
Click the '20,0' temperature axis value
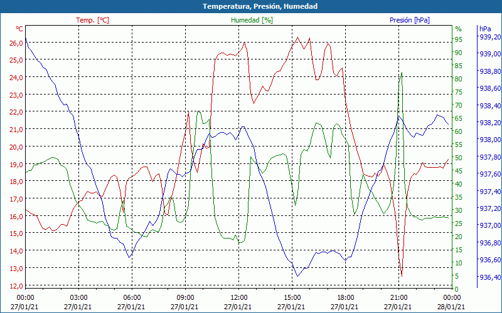[x=16, y=147]
